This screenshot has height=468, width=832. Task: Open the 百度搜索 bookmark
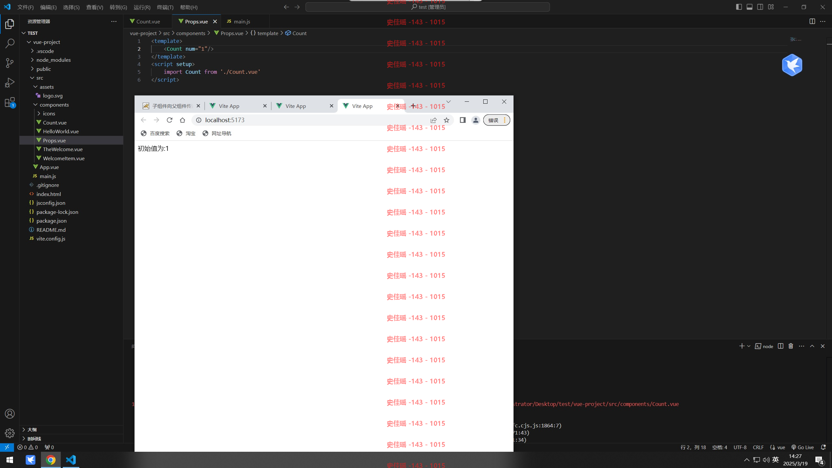(x=155, y=133)
